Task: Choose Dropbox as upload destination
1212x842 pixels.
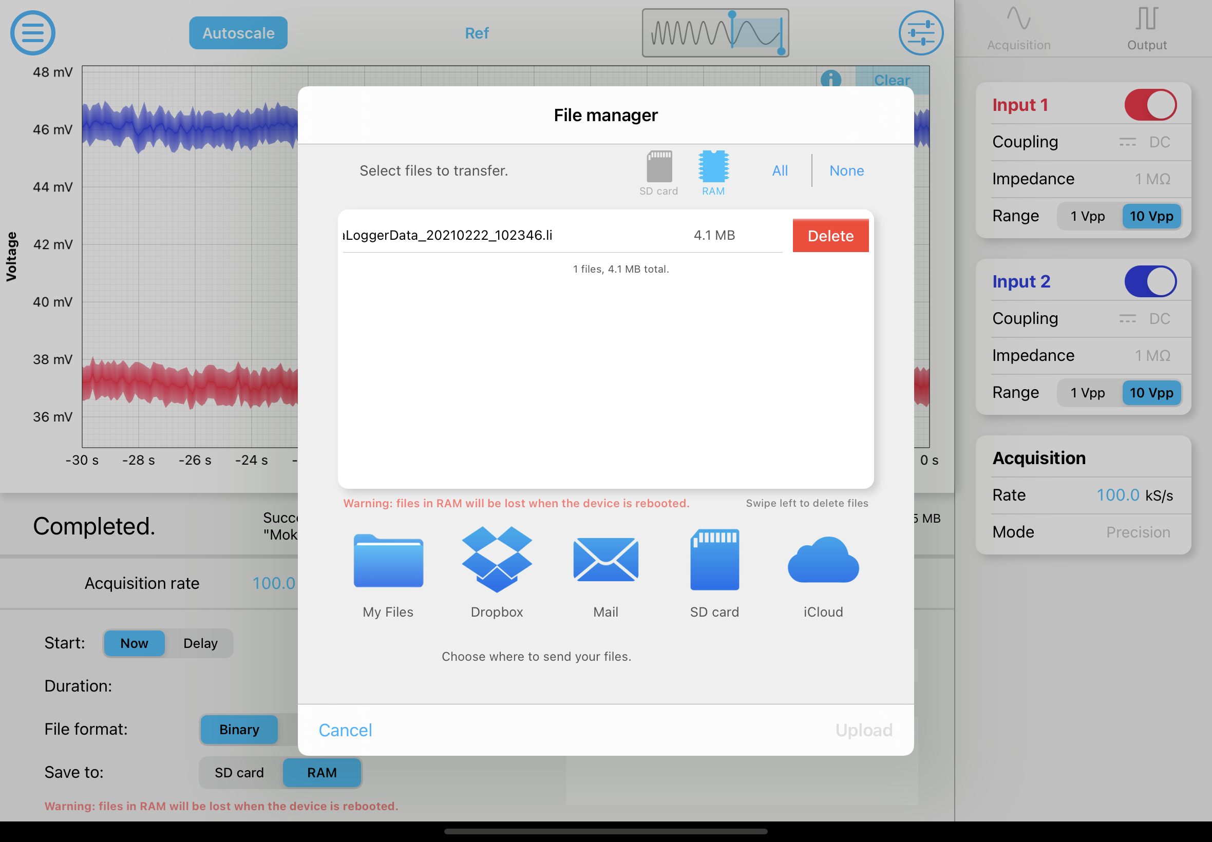Action: tap(497, 573)
